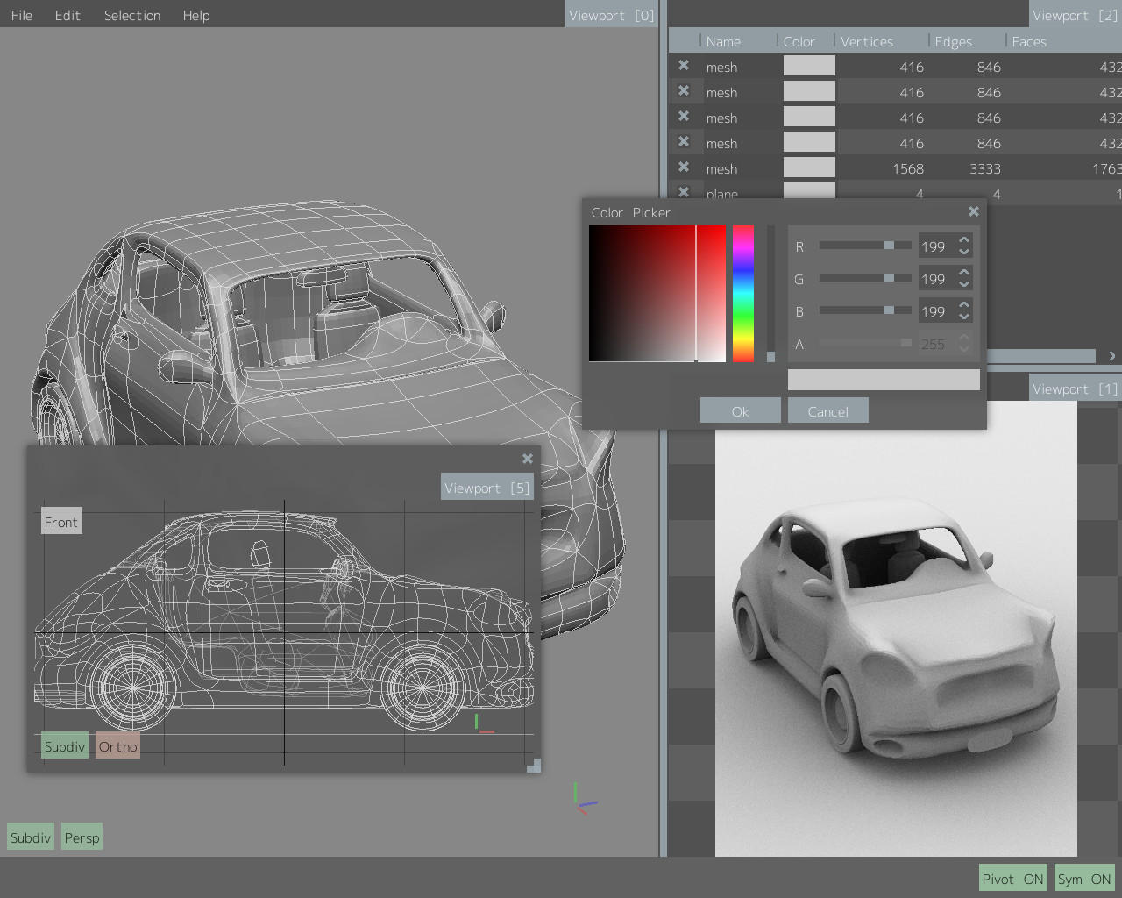
Task: Toggle the Sym ON button
Action: tap(1084, 879)
